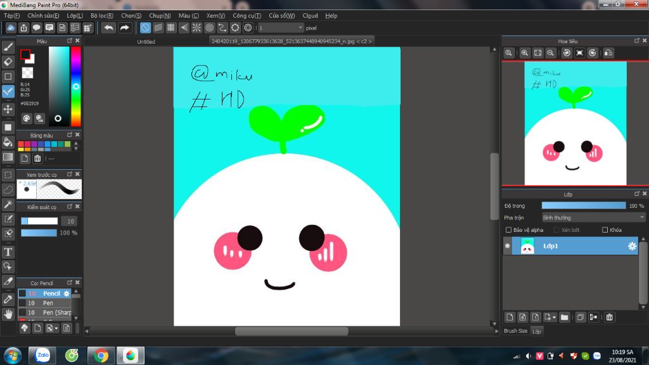Open Pha trộn blend mode dropdown
This screenshot has width=649, height=365.
[593, 218]
